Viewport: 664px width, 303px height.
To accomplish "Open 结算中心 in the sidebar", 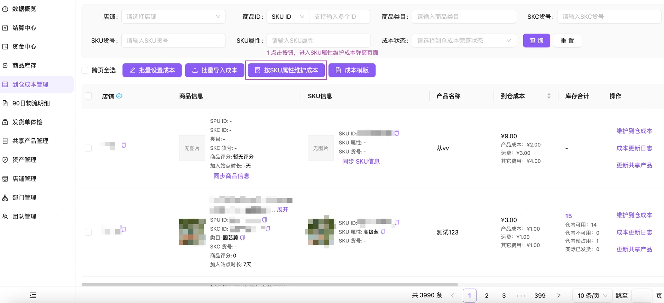I will tap(24, 28).
